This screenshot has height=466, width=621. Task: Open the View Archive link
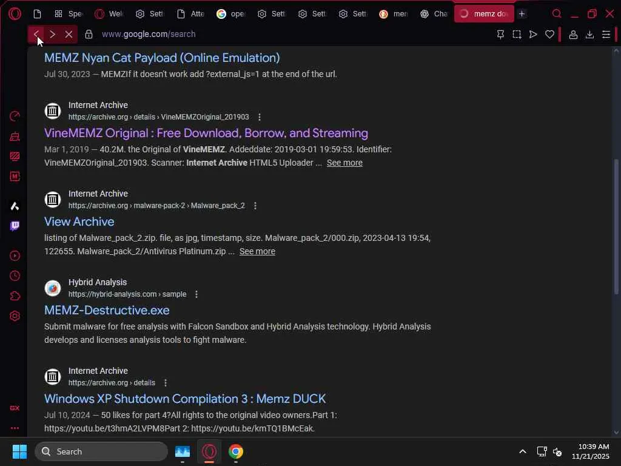pyautogui.click(x=79, y=221)
